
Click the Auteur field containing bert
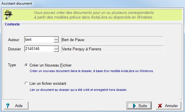coord(39,40)
